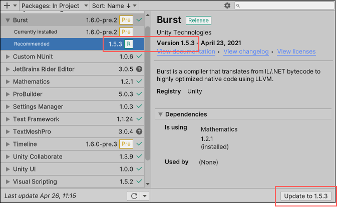
Task: Click Unity Collaborate checkmark icon
Action: coord(139,156)
